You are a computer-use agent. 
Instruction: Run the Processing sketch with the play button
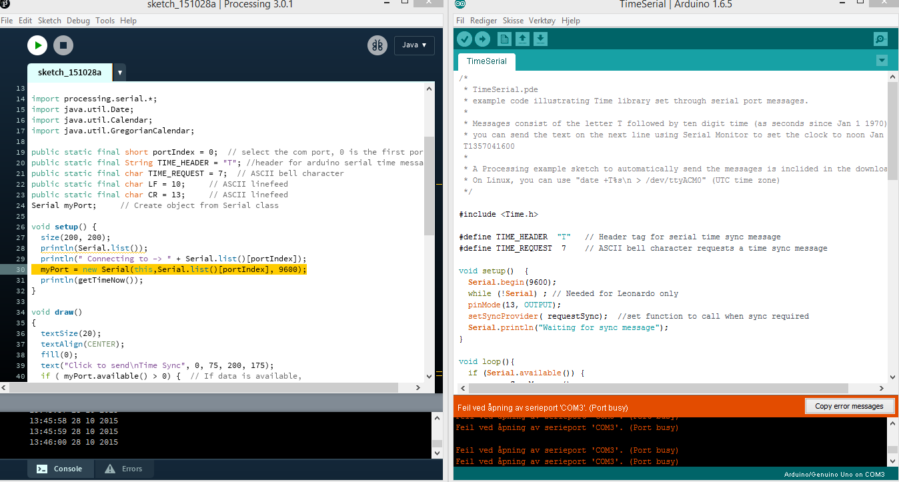(x=37, y=45)
